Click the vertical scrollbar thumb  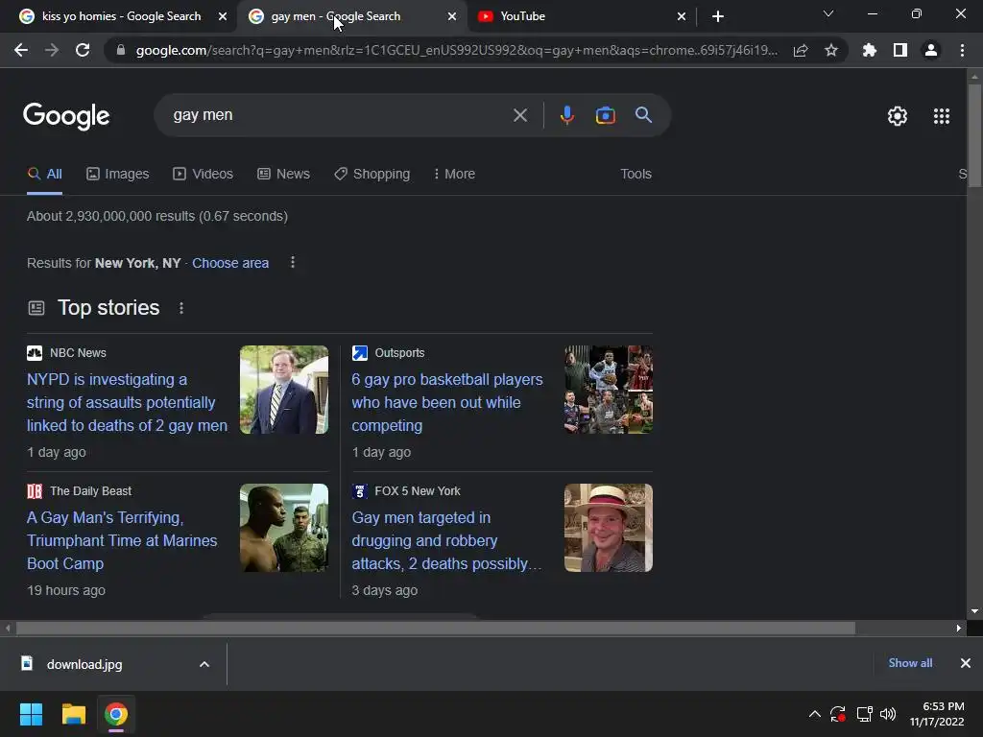coord(974,134)
